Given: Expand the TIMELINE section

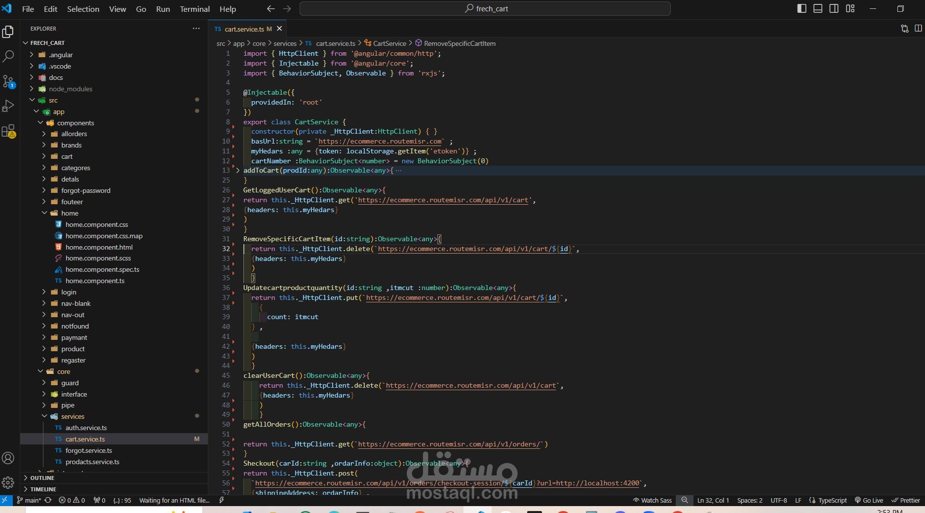Looking at the screenshot, I should 43,489.
